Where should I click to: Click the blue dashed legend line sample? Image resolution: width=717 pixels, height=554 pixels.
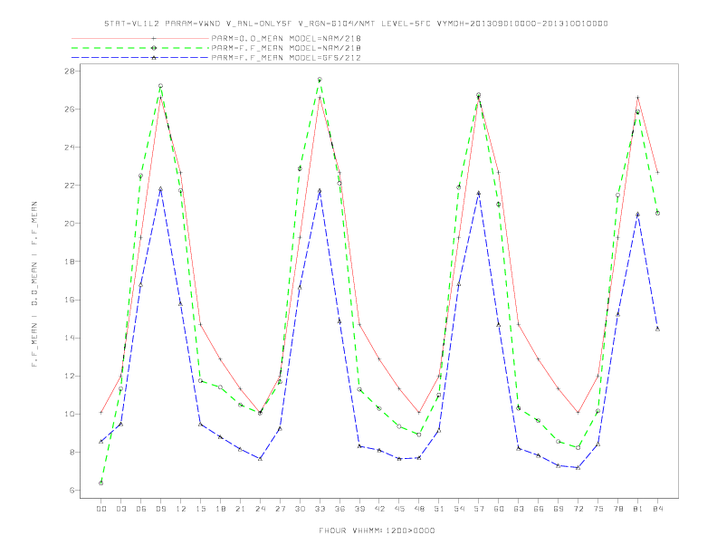pyautogui.click(x=140, y=58)
